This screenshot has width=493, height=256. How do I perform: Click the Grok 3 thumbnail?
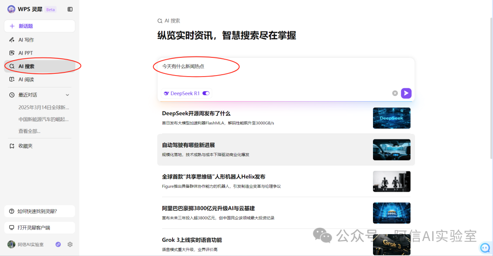coord(392,245)
